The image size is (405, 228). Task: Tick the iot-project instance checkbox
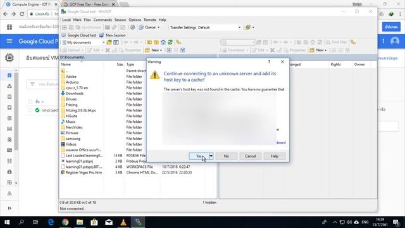click(30, 110)
